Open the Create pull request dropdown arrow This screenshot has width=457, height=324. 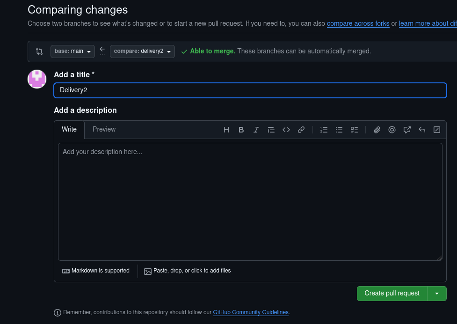coord(437,293)
